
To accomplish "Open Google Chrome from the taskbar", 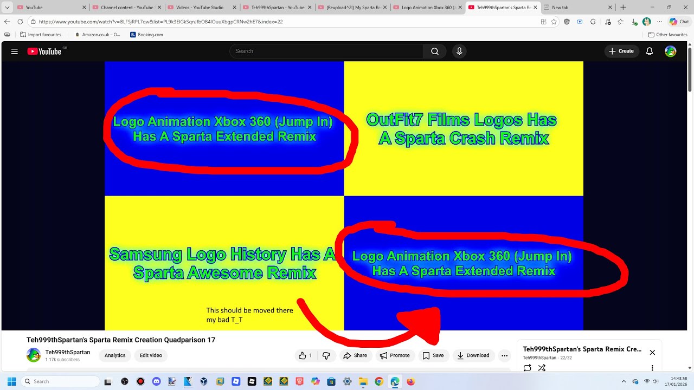I will (x=379, y=381).
